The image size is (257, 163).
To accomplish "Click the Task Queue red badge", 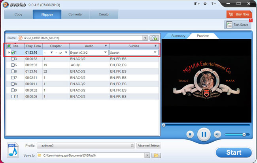I will pos(251,20).
